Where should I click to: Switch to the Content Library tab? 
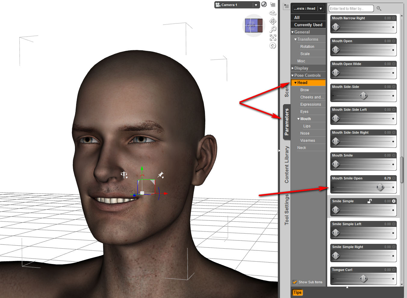(x=287, y=164)
